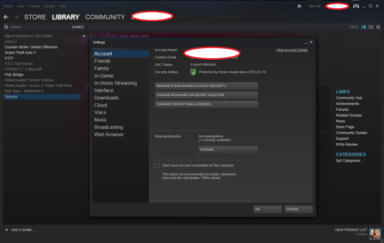This screenshot has width=384, height=243.
Task: Click the search magnifier icon
Action: point(6,27)
